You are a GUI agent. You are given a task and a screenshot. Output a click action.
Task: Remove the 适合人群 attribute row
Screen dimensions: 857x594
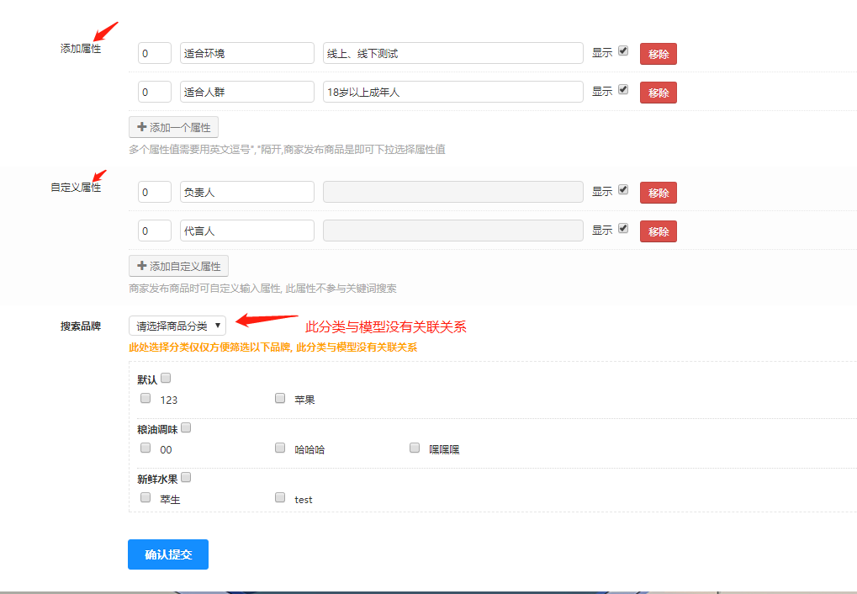658,93
